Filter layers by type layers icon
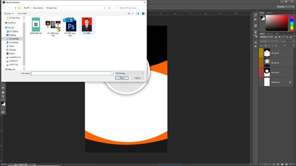This screenshot has width=296, height=166. (284, 37)
